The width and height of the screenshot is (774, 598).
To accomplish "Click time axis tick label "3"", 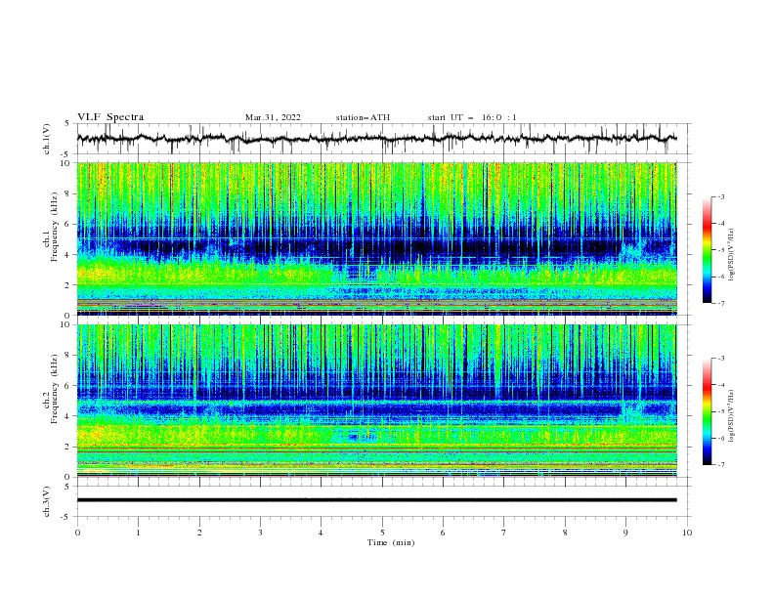I will [x=260, y=533].
